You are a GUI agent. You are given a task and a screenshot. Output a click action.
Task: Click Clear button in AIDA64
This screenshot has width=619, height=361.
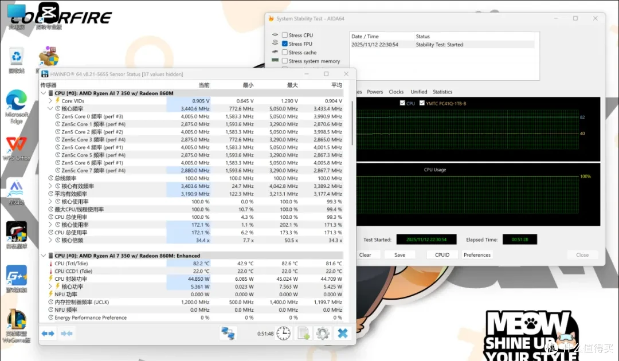[365, 255]
